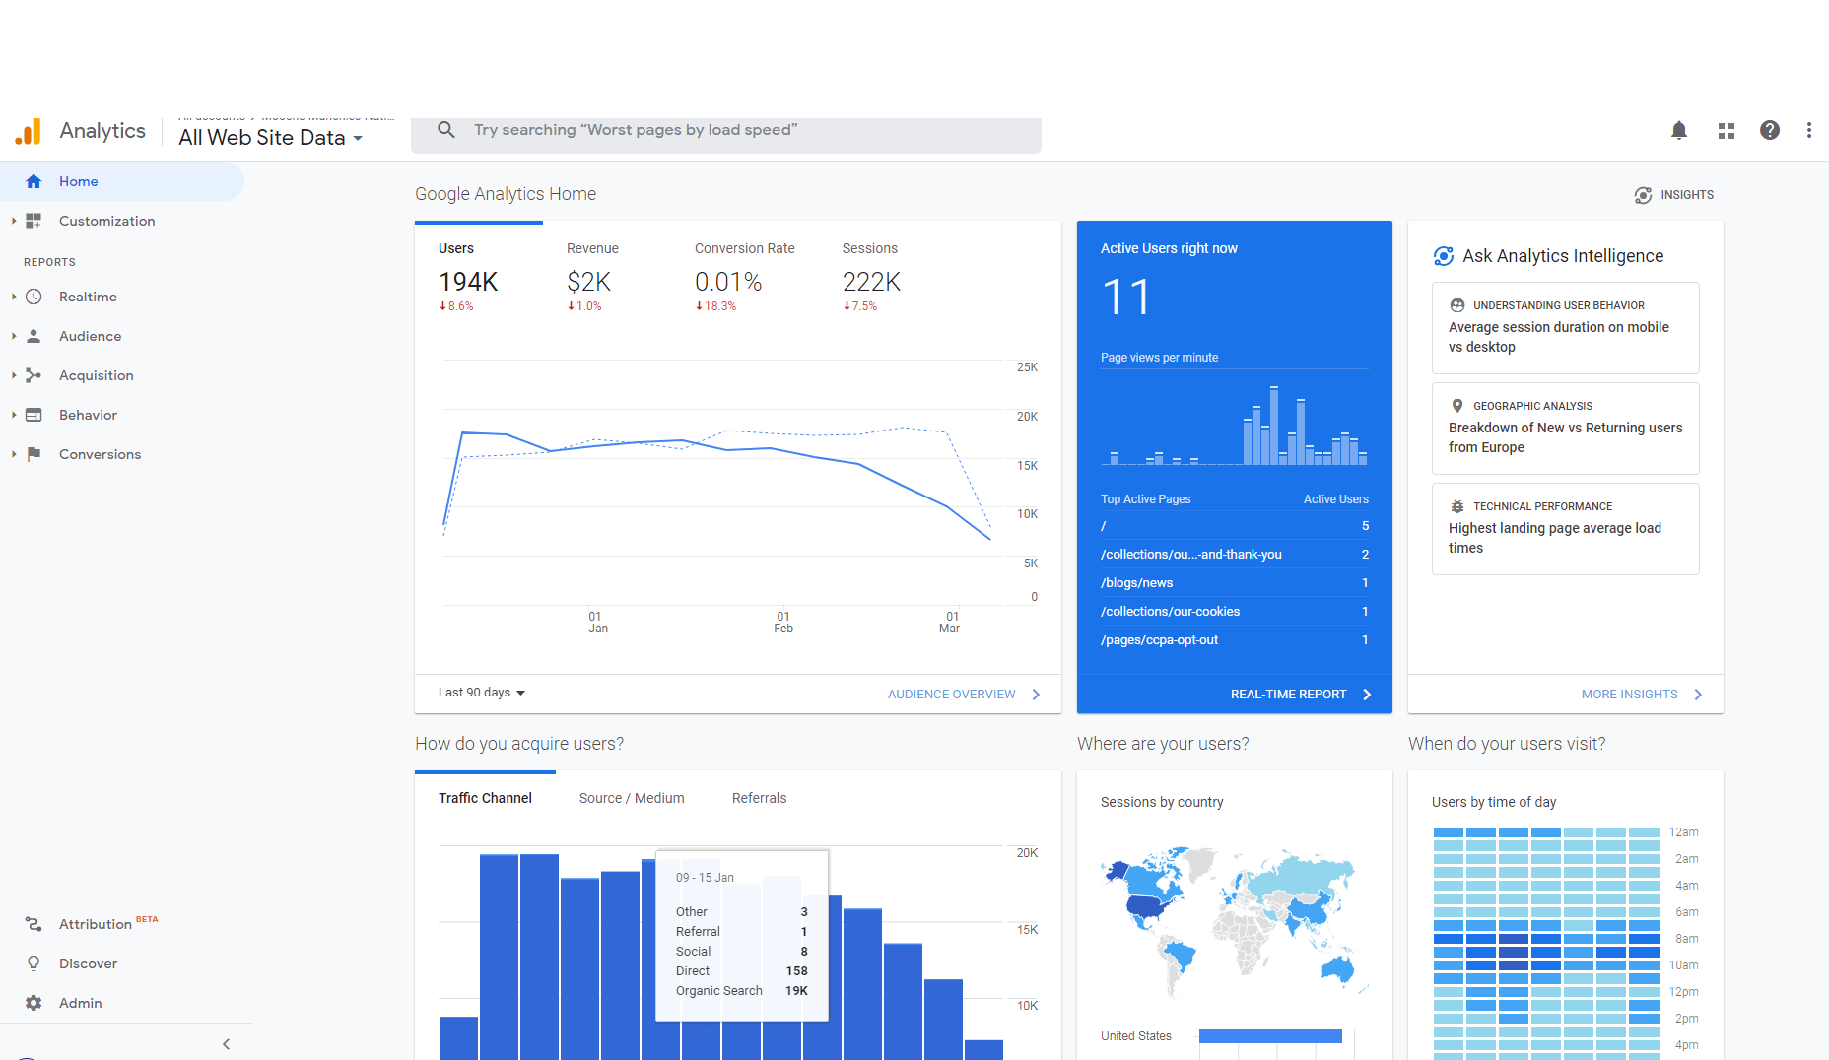The height and width of the screenshot is (1060, 1829).
Task: Click the 194K users value
Action: pyautogui.click(x=468, y=282)
